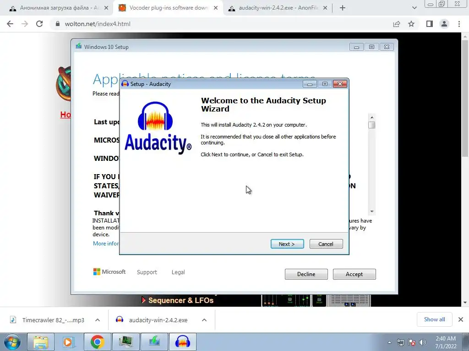
Task: Open the clock showing 2:40 AM
Action: click(446, 342)
